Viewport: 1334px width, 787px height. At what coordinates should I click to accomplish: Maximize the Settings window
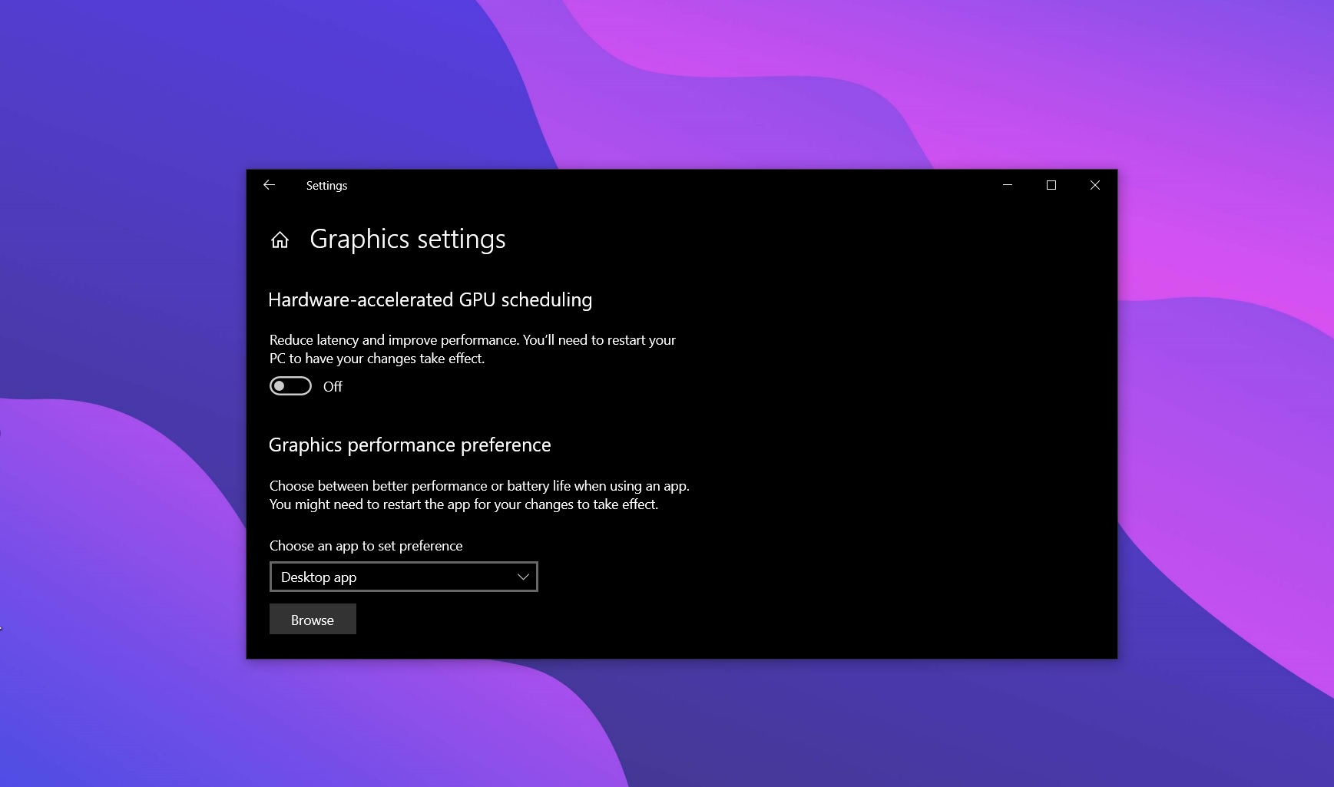(x=1051, y=185)
